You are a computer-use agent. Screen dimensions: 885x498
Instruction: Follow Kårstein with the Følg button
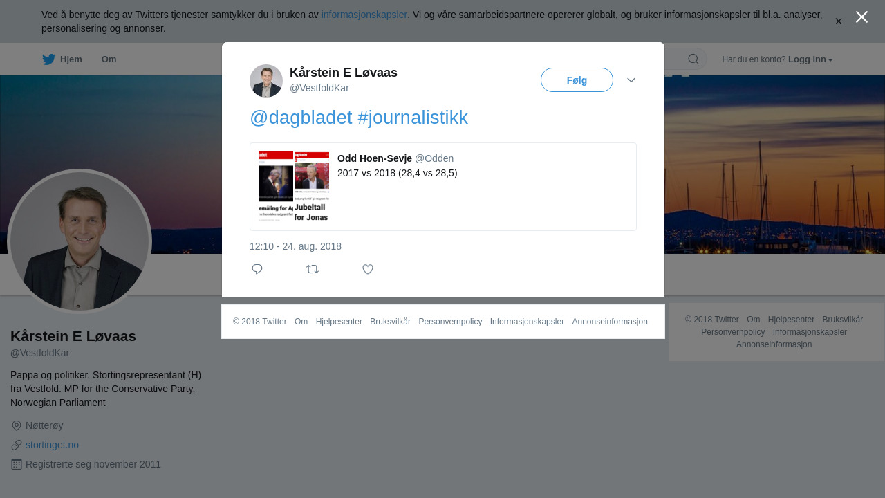click(x=577, y=80)
